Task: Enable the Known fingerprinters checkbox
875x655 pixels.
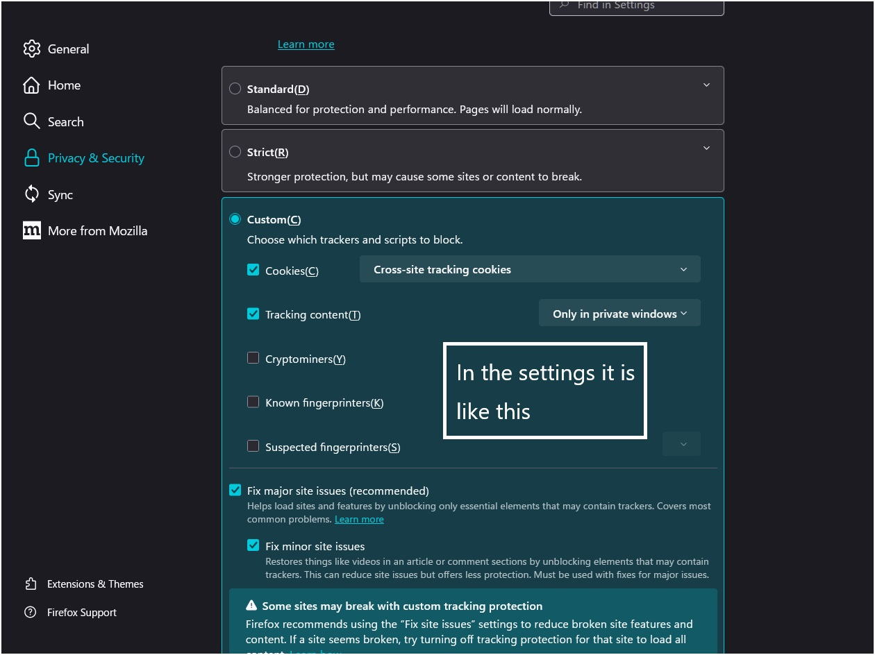Action: click(253, 402)
